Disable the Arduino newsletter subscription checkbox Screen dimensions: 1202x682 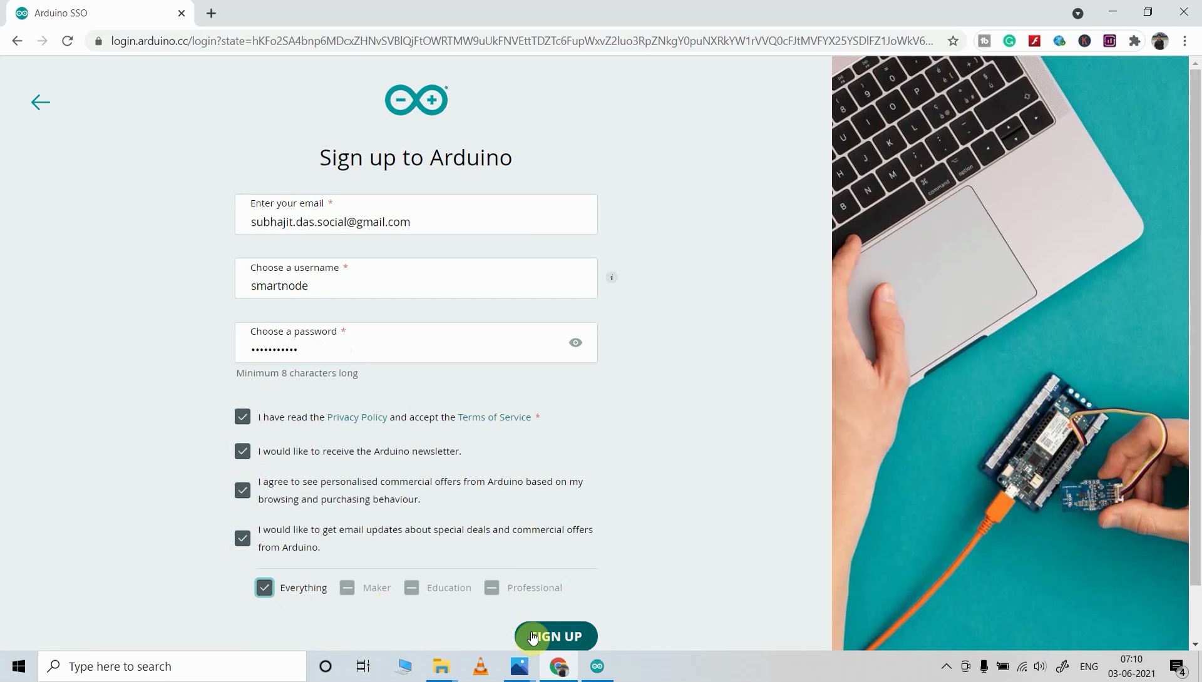(x=243, y=451)
